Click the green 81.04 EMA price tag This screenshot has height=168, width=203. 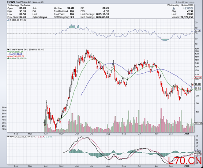pos(198,89)
